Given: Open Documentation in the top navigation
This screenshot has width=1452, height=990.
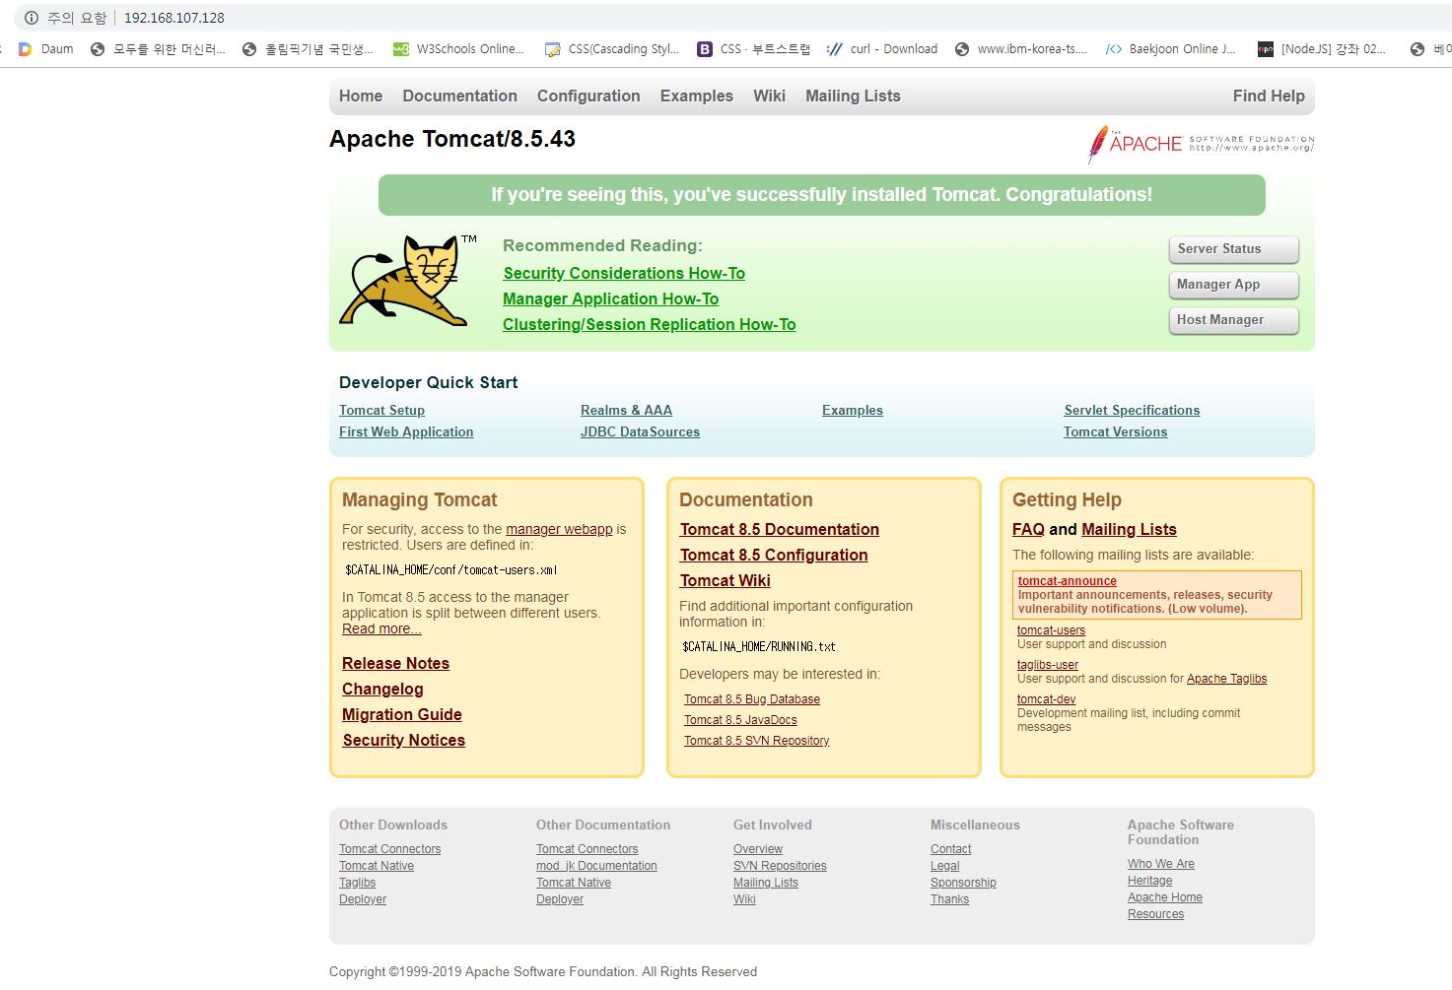Looking at the screenshot, I should pyautogui.click(x=459, y=97).
